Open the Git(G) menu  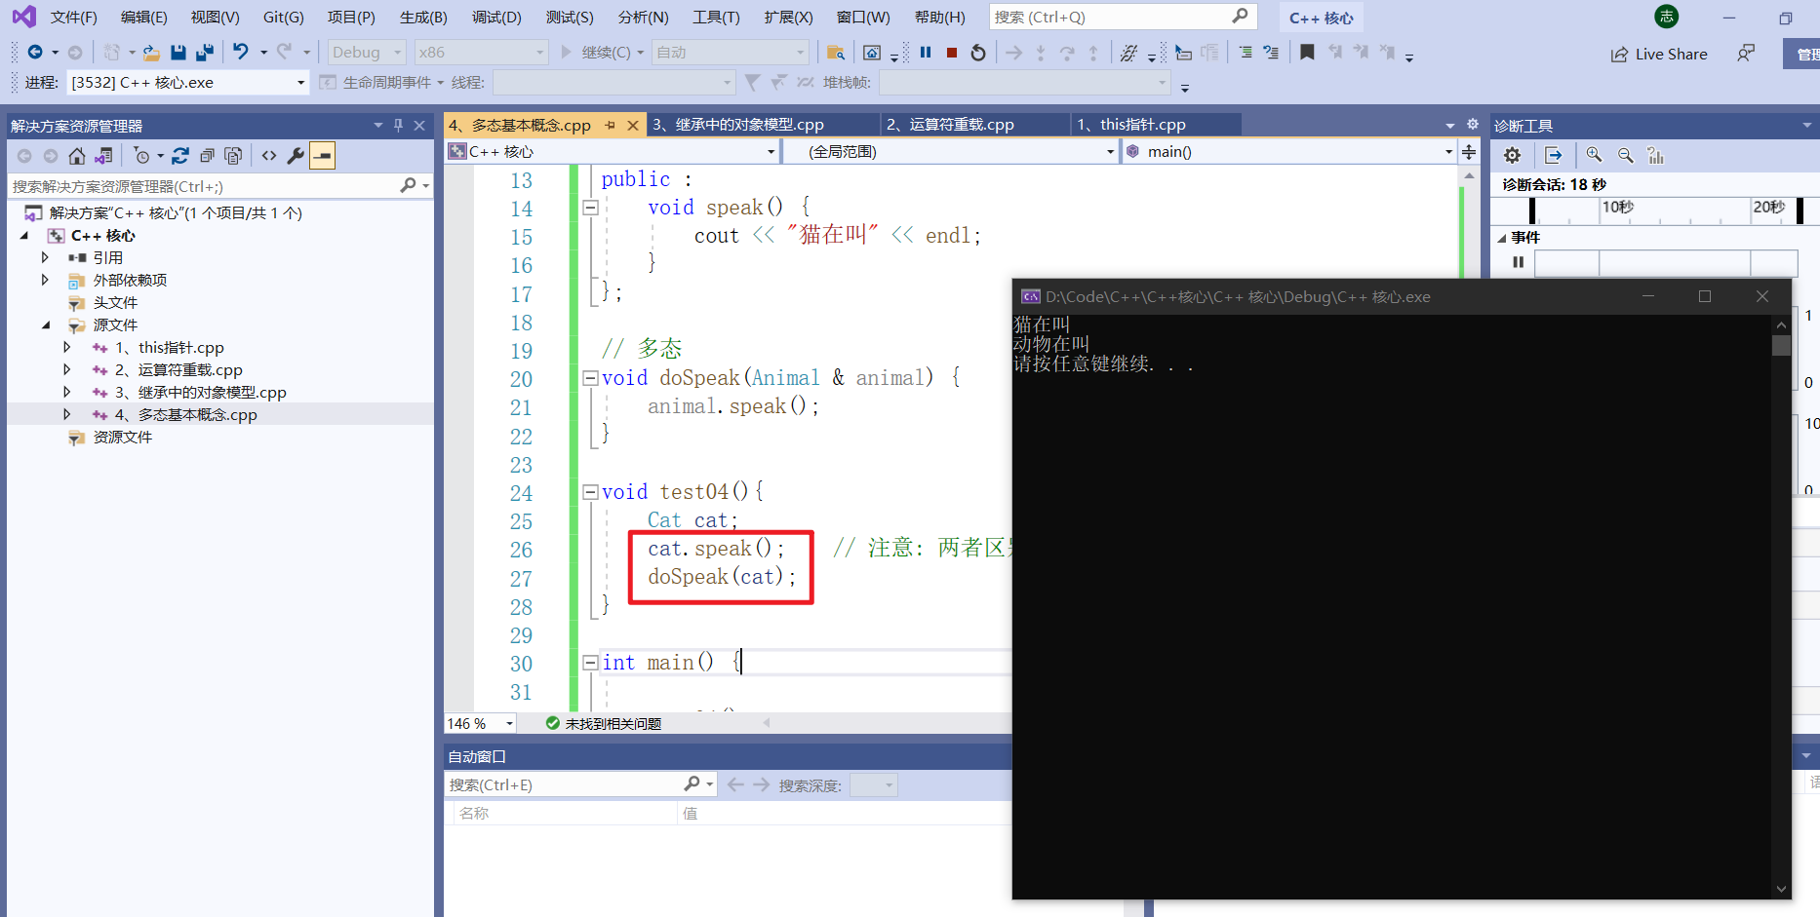(x=284, y=18)
